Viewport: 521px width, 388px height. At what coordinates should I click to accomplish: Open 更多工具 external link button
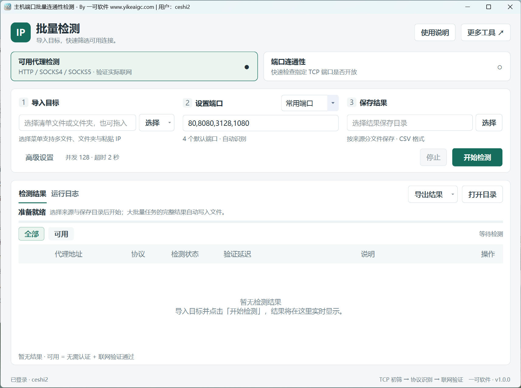point(485,33)
